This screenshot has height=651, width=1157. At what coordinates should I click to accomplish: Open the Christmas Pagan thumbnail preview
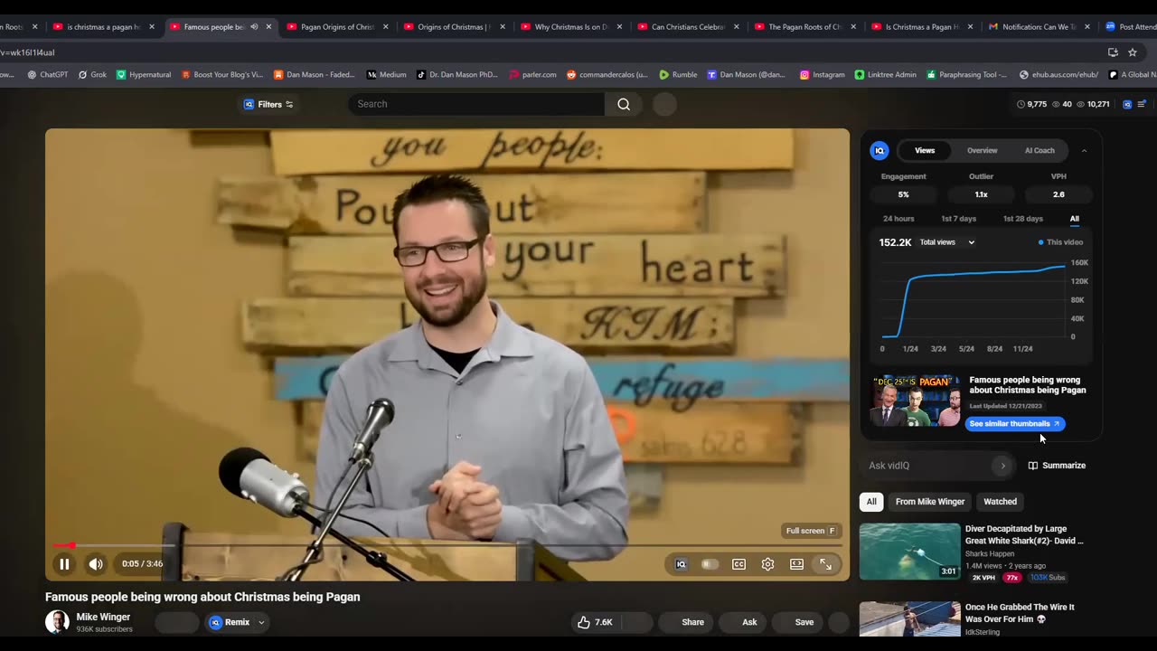[915, 400]
